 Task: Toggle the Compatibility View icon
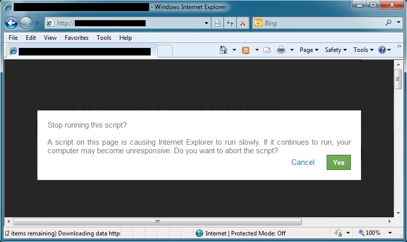click(x=217, y=23)
